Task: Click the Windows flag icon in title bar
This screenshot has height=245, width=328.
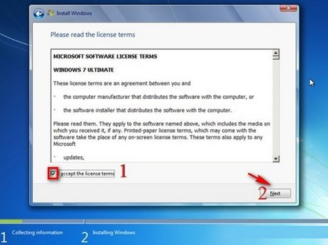Action: [x=51, y=13]
